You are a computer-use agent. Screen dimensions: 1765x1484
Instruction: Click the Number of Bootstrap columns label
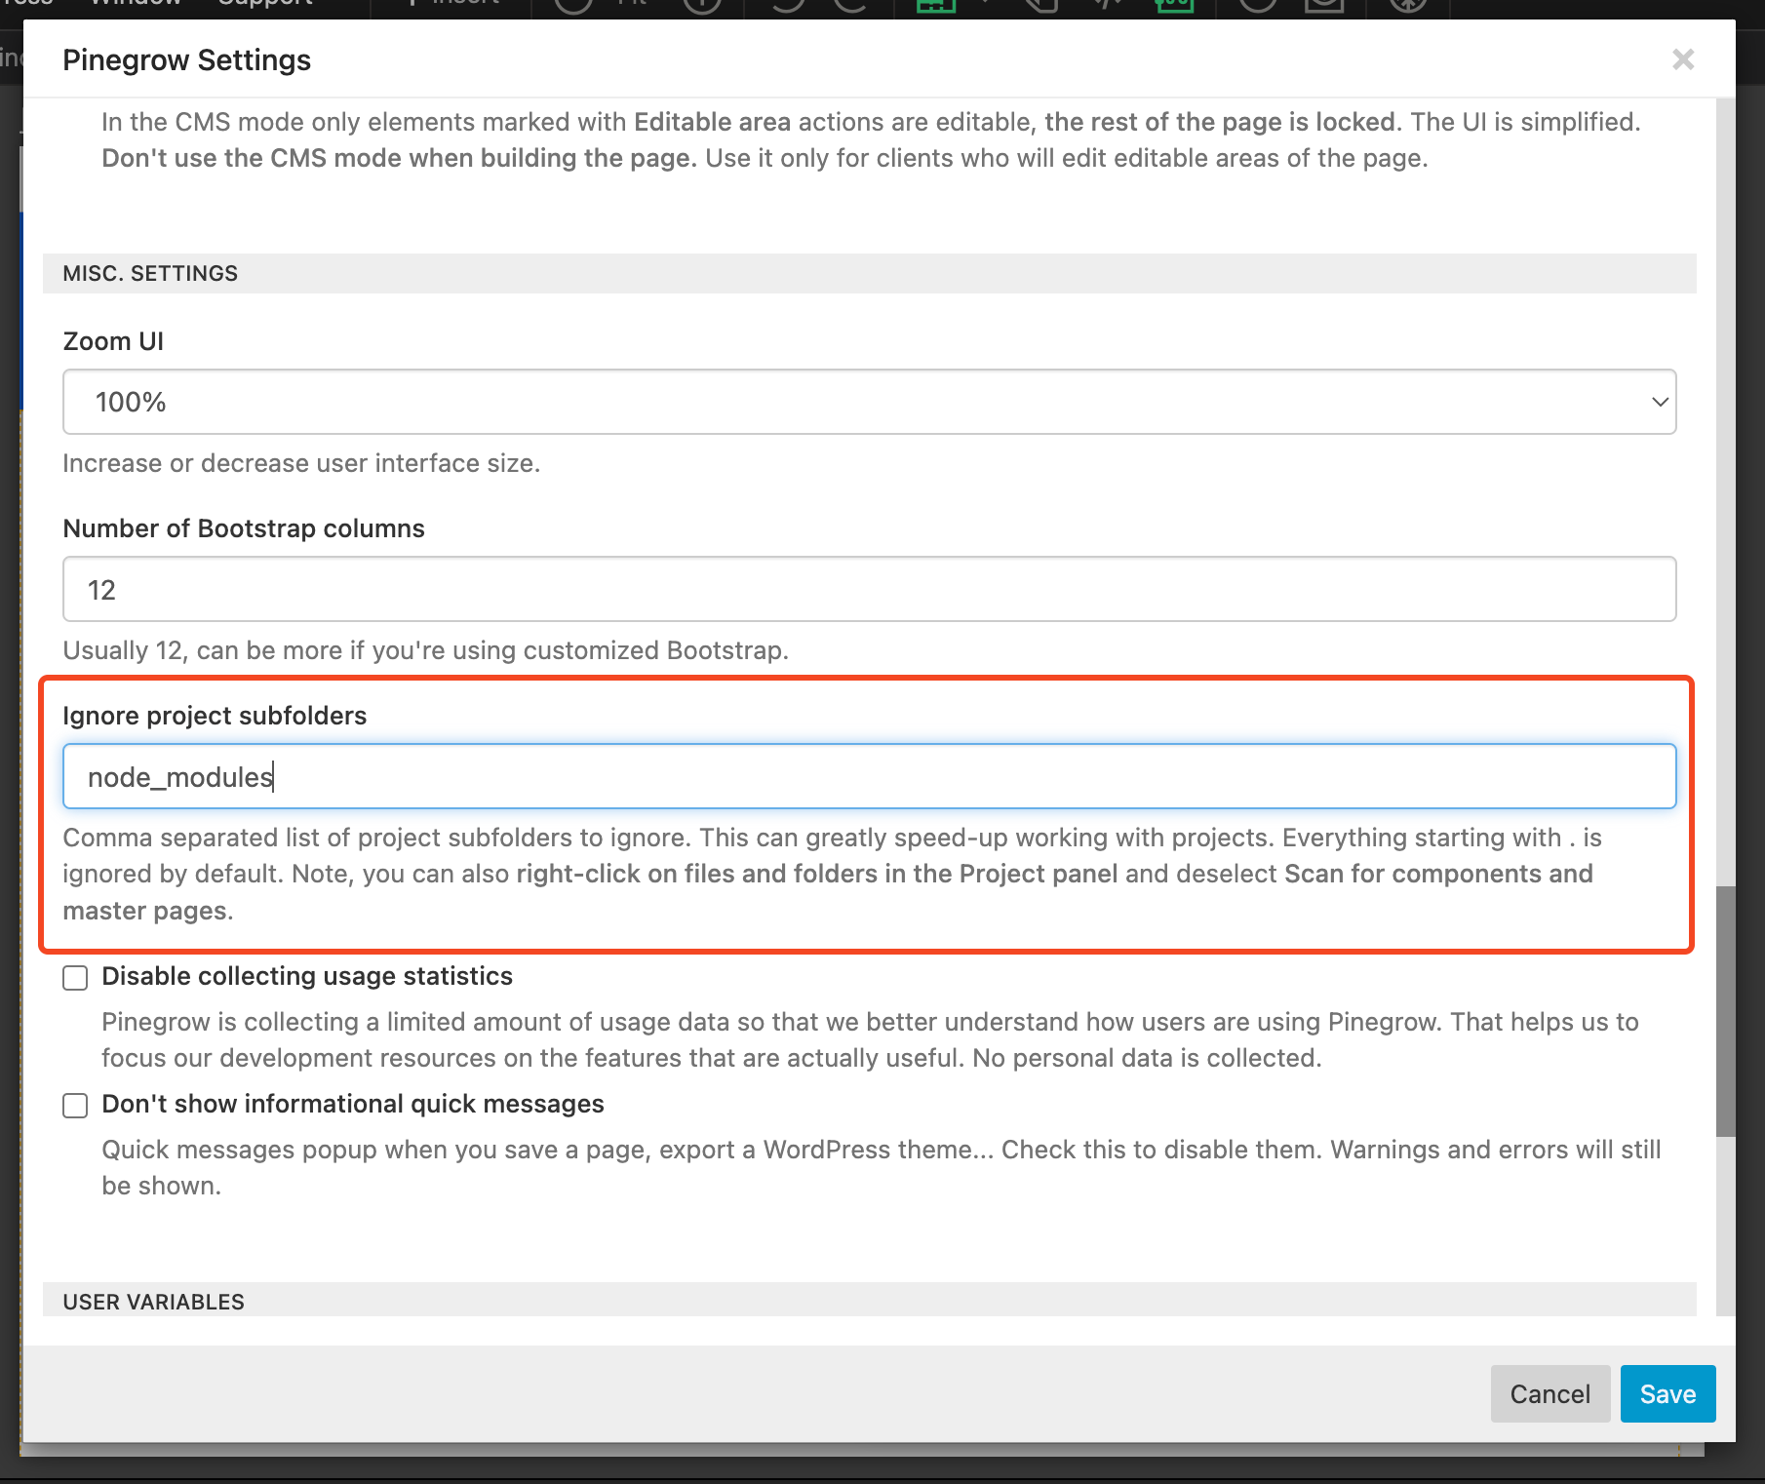pos(244,528)
